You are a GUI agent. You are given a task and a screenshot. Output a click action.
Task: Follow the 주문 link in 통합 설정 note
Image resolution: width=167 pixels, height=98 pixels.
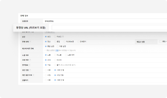point(57,50)
